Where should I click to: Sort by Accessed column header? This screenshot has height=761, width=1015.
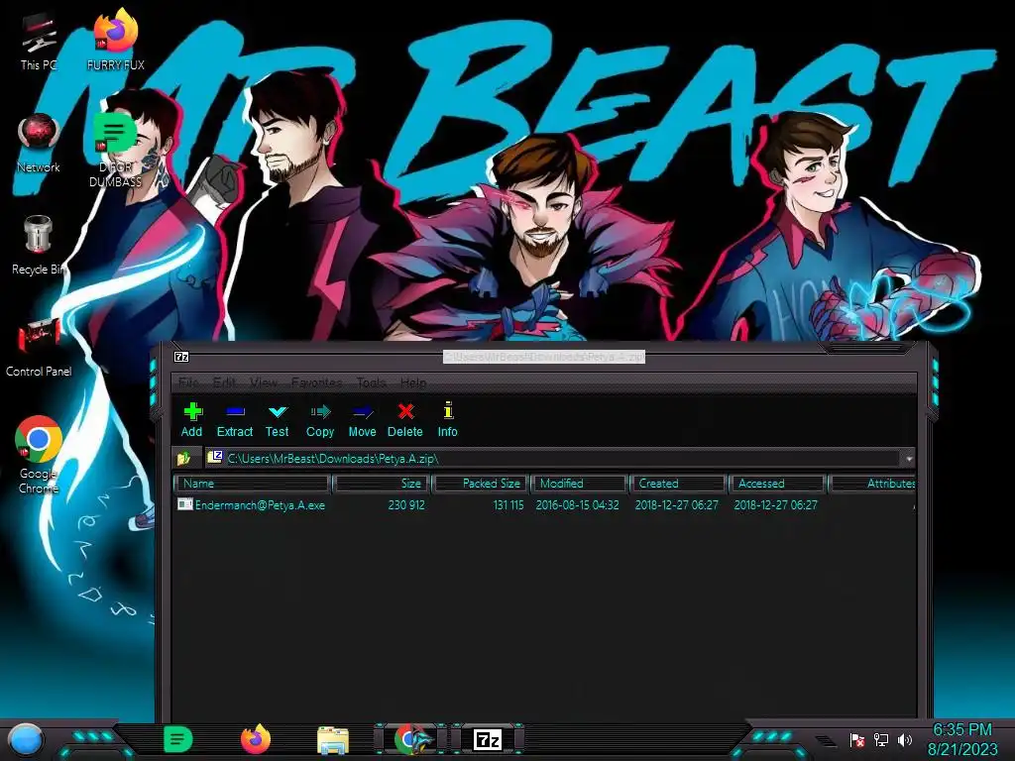point(777,484)
